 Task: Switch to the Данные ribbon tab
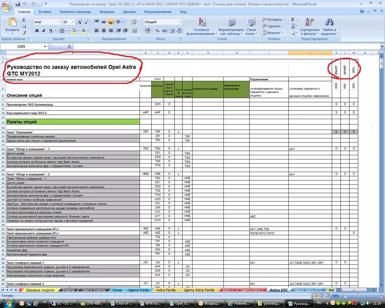pyautogui.click(x=129, y=12)
